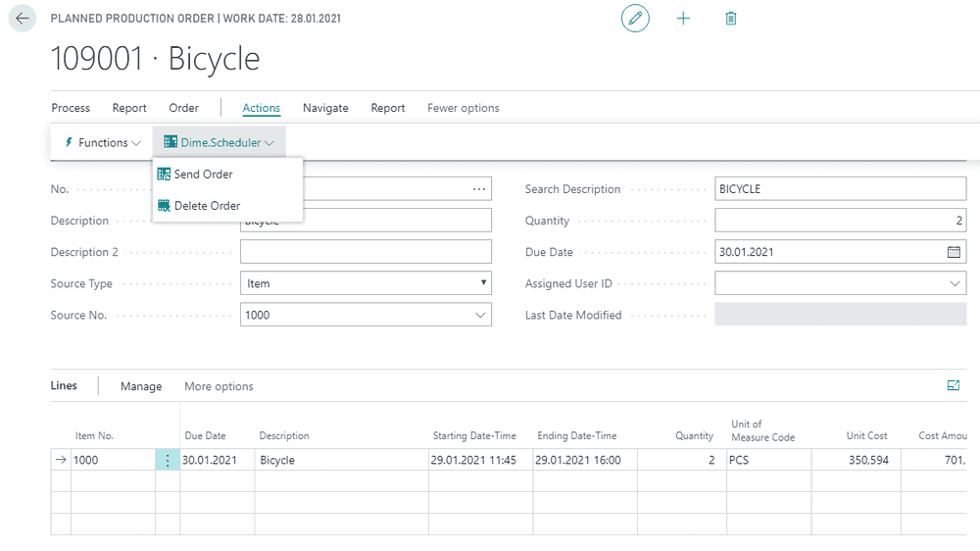Click Fewer options link
Image resolution: width=980 pixels, height=551 pixels.
(x=464, y=108)
